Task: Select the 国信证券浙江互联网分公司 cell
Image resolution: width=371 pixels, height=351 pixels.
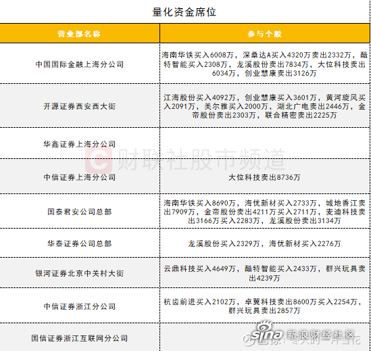Action: click(x=80, y=337)
